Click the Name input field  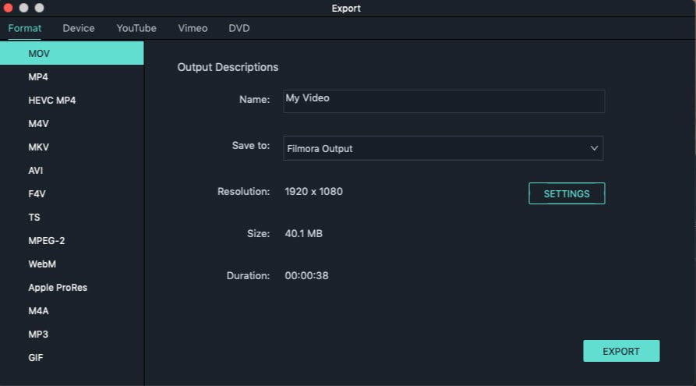(x=443, y=101)
